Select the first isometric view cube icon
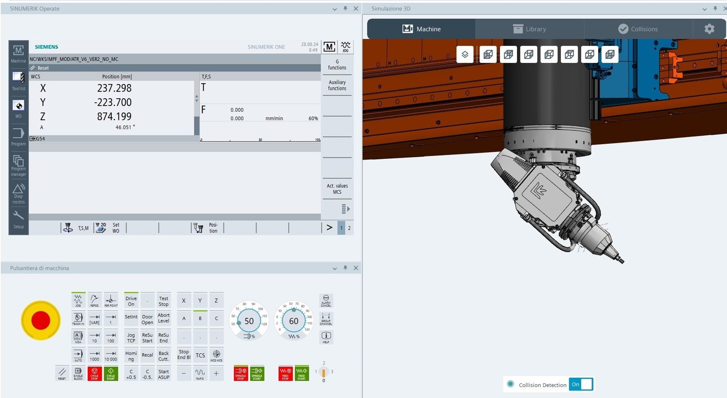The width and height of the screenshot is (727, 398). click(489, 54)
